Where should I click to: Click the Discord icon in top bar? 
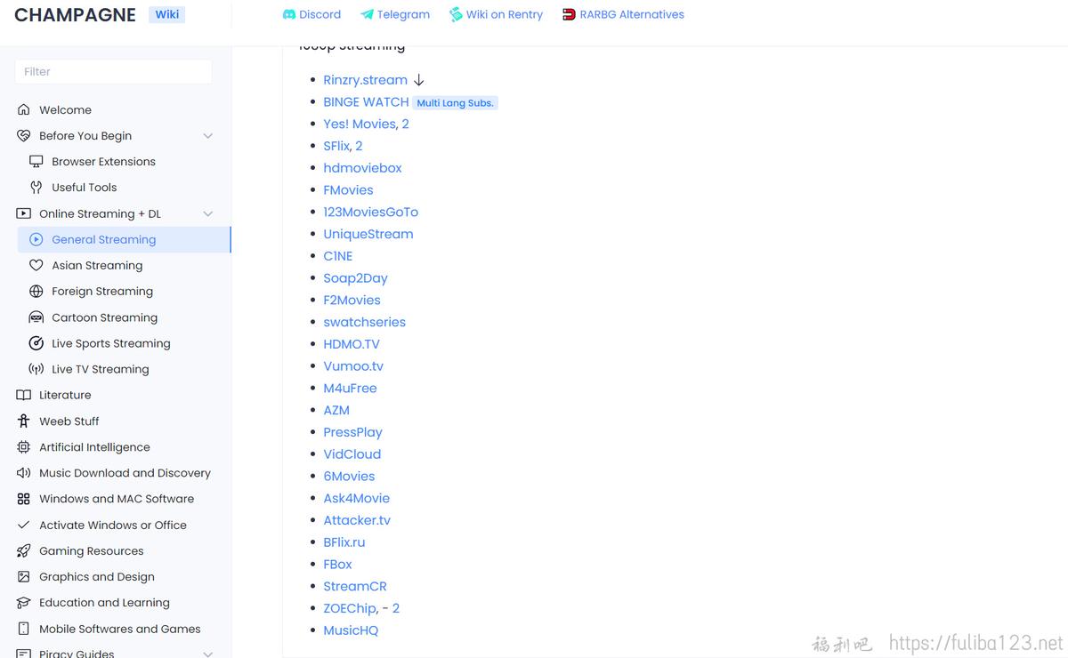(x=289, y=14)
